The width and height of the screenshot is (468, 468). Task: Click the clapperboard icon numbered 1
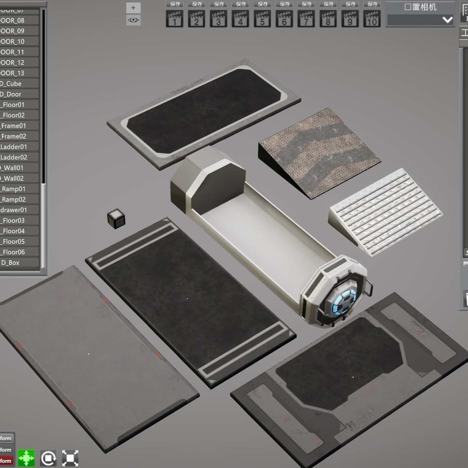tap(175, 19)
